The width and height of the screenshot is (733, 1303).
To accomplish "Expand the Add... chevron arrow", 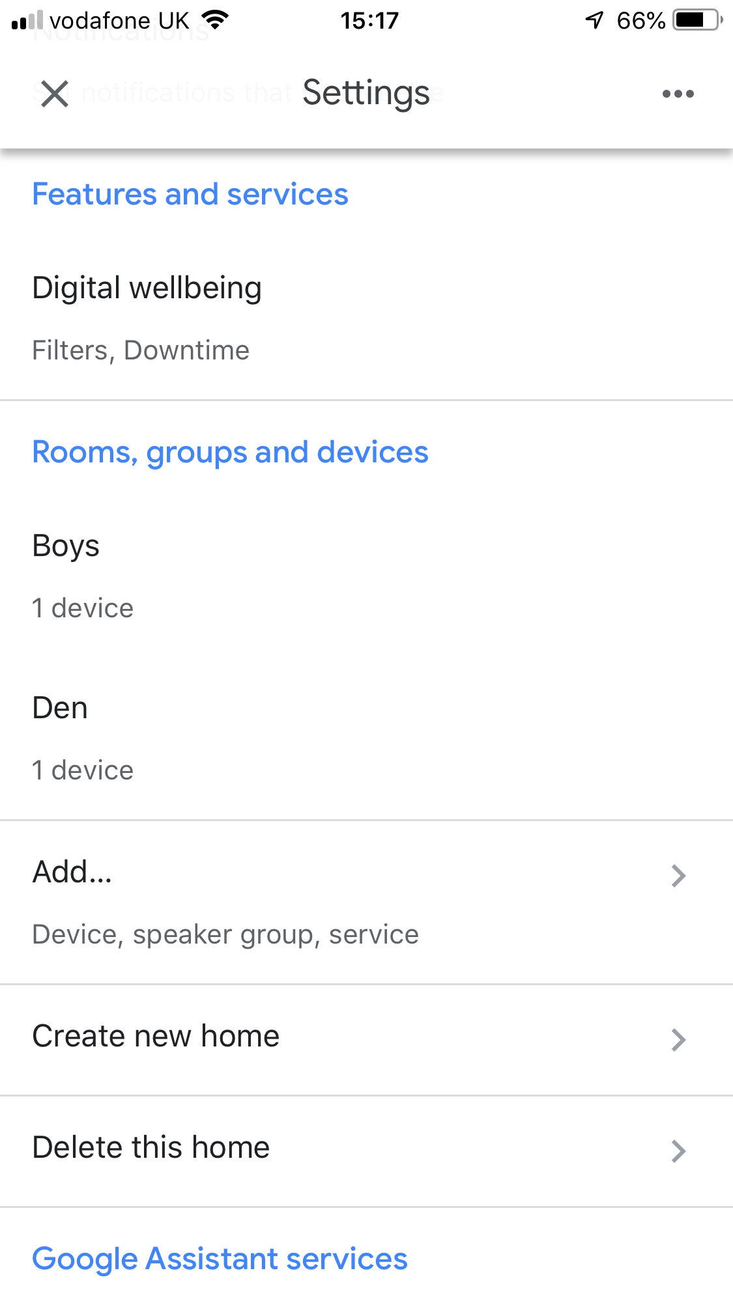I will click(678, 876).
